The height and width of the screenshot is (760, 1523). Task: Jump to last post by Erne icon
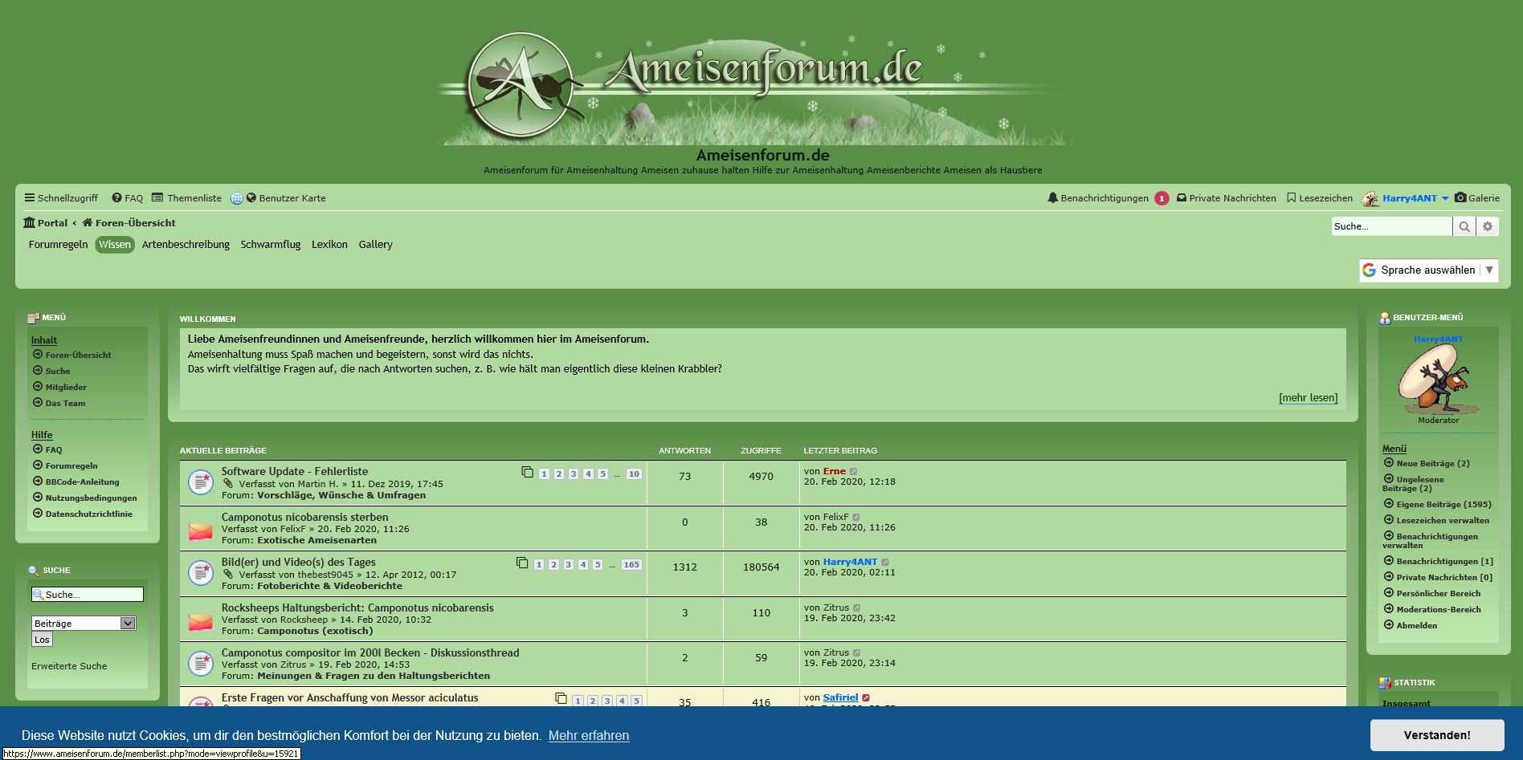[854, 472]
